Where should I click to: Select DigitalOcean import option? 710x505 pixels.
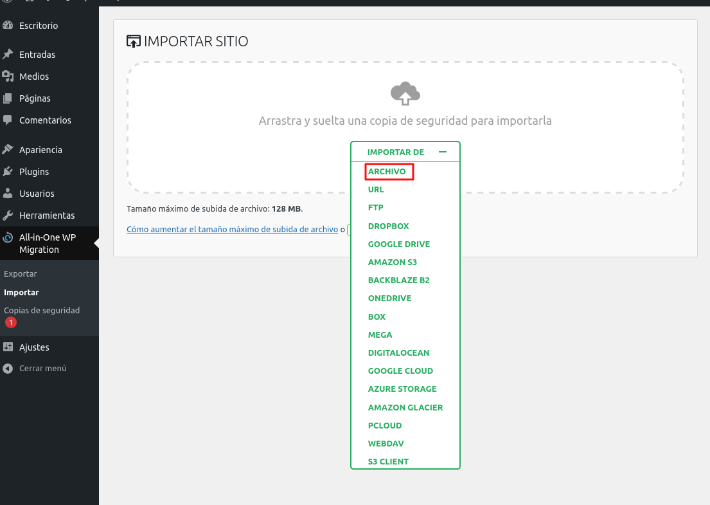point(398,353)
